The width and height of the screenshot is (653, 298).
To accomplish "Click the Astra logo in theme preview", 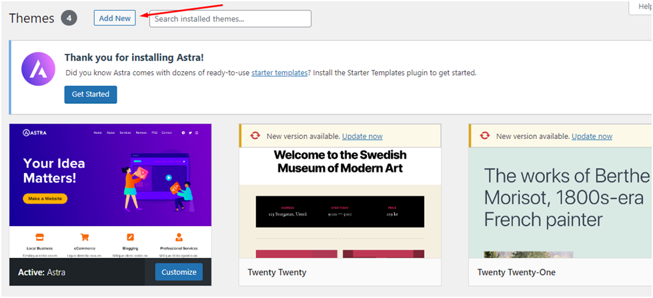I will (x=35, y=133).
